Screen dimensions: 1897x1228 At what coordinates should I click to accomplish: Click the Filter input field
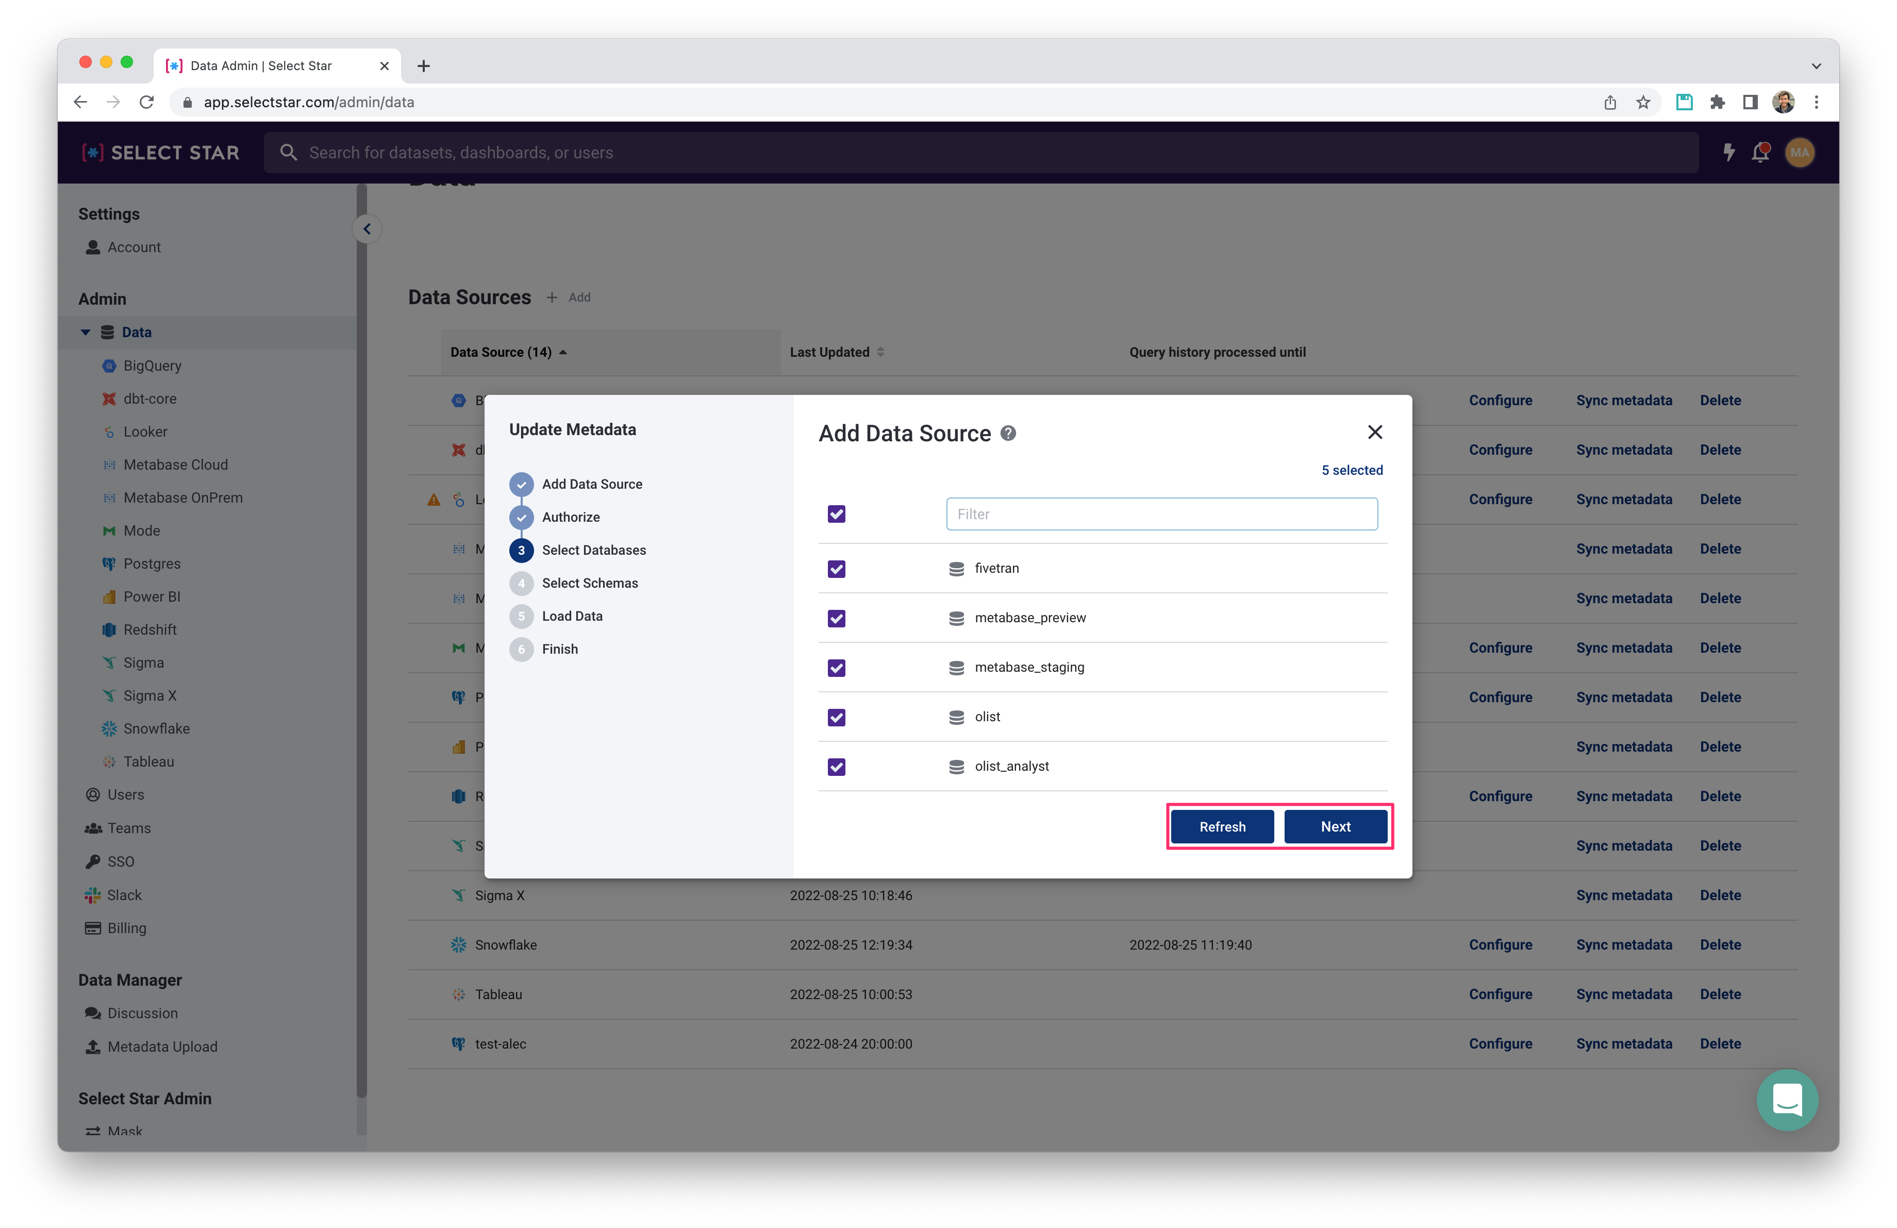[x=1161, y=514]
